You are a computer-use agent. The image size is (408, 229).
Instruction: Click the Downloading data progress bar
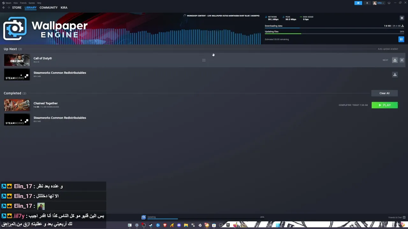click(x=334, y=28)
